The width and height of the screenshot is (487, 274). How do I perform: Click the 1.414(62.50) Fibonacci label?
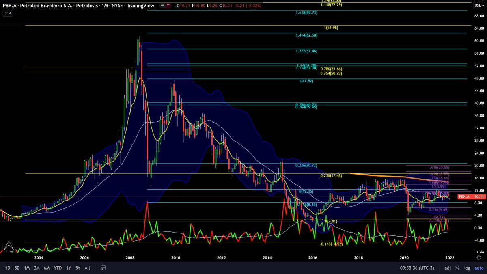(307, 36)
